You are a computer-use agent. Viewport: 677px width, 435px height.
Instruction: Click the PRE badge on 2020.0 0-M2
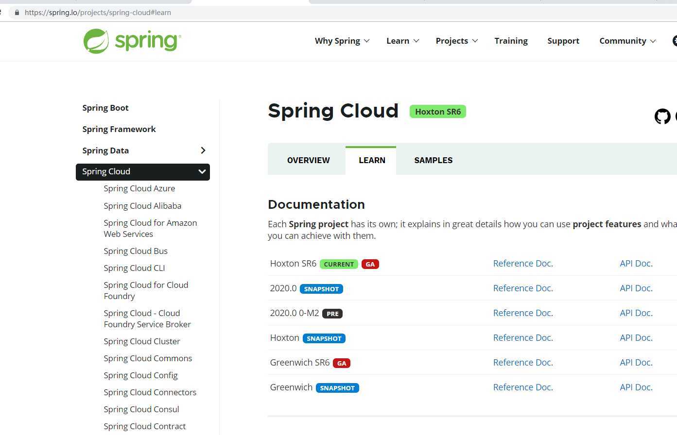(332, 314)
